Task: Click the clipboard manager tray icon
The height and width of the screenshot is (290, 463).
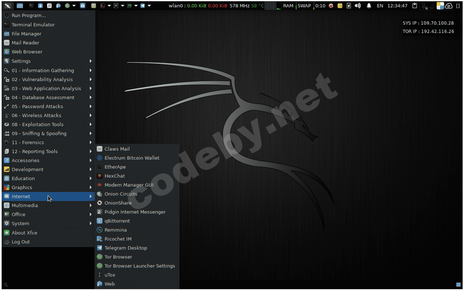Action: click(415, 6)
